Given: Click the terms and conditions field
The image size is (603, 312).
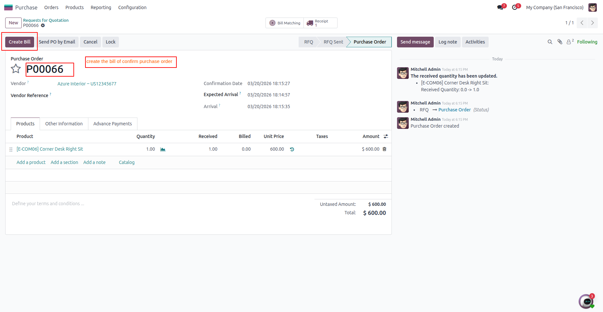Looking at the screenshot, I should point(159,204).
